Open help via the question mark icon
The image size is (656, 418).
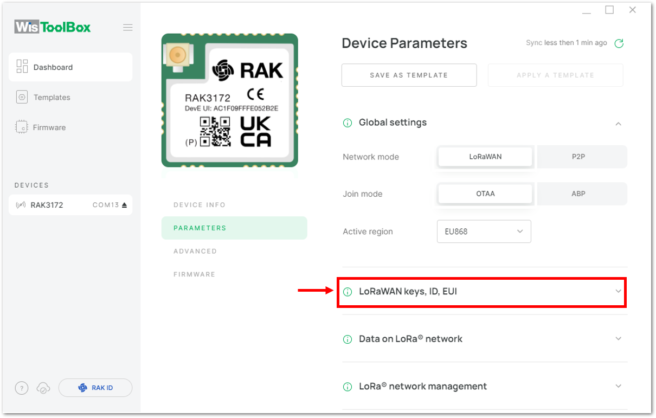[x=21, y=388]
